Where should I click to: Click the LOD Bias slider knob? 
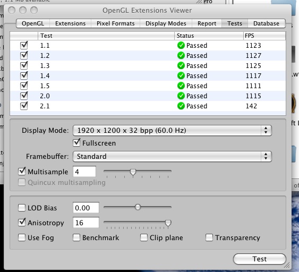click(x=138, y=207)
